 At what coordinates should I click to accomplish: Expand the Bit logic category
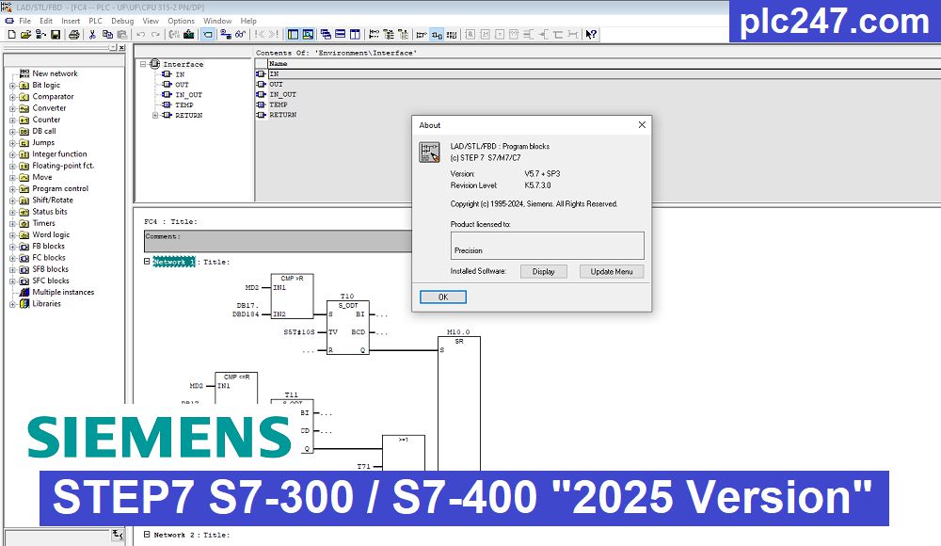pos(12,86)
